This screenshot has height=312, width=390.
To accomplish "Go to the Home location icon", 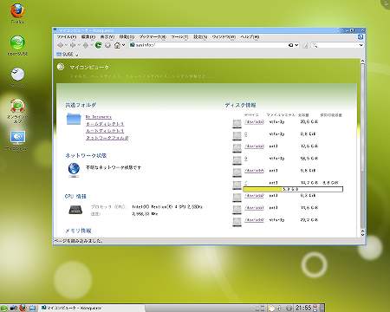I will [x=117, y=45].
